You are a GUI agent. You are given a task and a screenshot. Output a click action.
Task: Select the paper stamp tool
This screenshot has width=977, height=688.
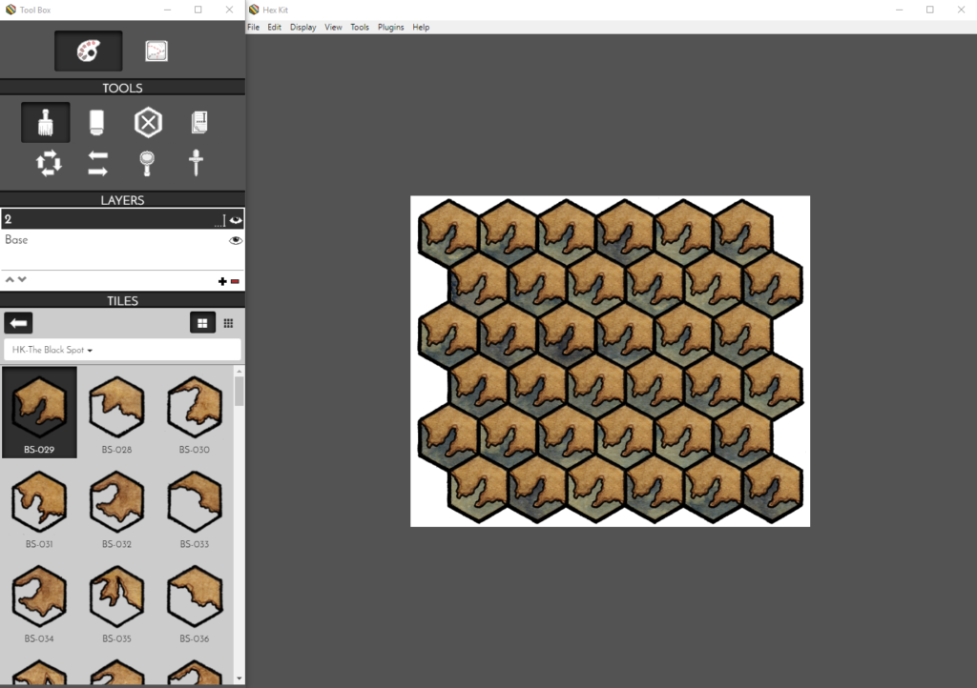(x=198, y=122)
